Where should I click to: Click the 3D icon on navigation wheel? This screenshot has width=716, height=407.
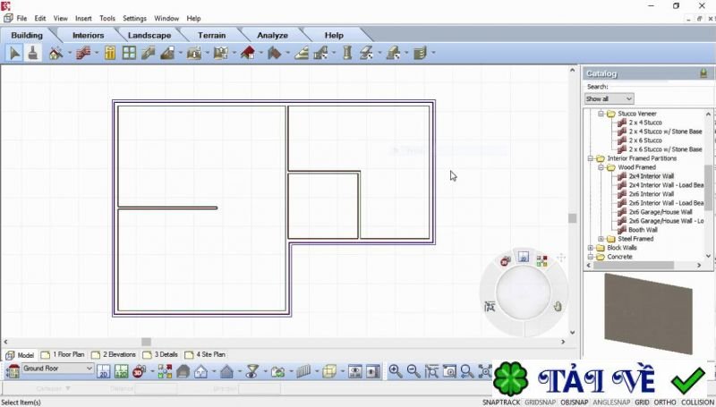505,261
